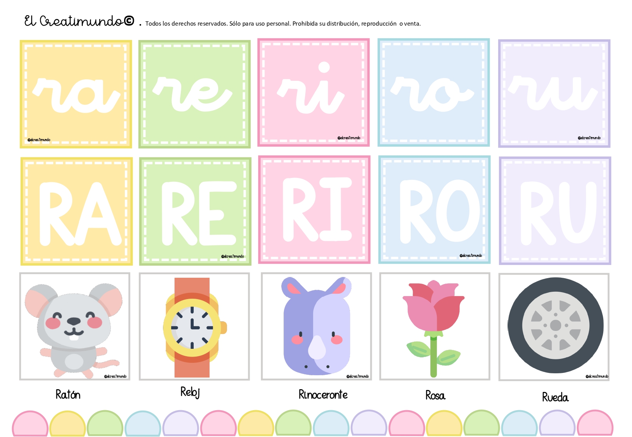Viewport: 632px width, 437px height.
Task: Select the green uppercase "RE" card
Action: tap(195, 211)
